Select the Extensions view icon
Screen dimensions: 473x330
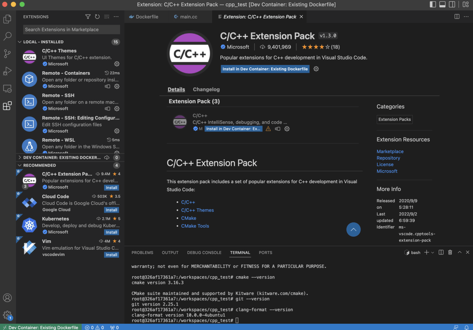coord(7,106)
